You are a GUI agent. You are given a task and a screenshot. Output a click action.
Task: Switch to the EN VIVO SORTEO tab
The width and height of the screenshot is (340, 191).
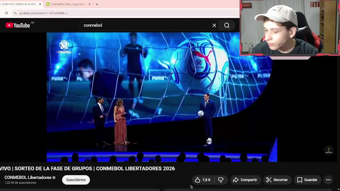[19, 4]
